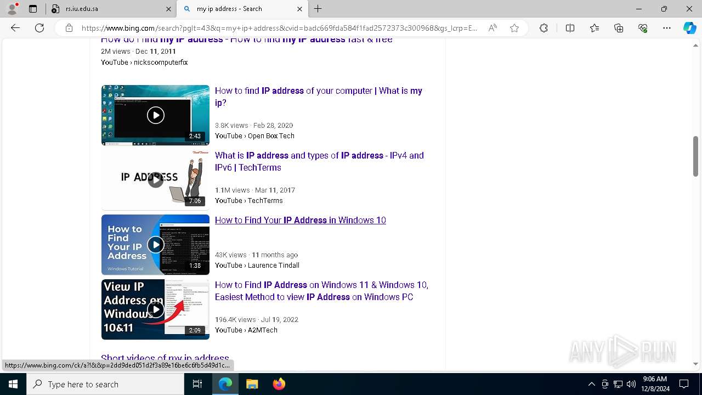Open the browser profile icon

(x=12, y=9)
